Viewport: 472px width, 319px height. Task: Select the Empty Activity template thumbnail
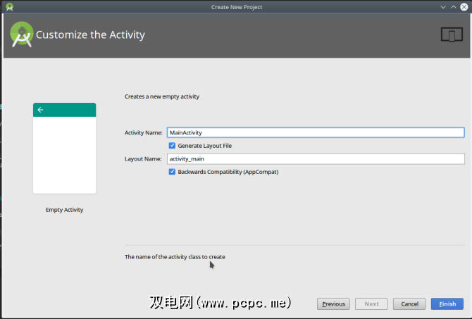pos(64,148)
